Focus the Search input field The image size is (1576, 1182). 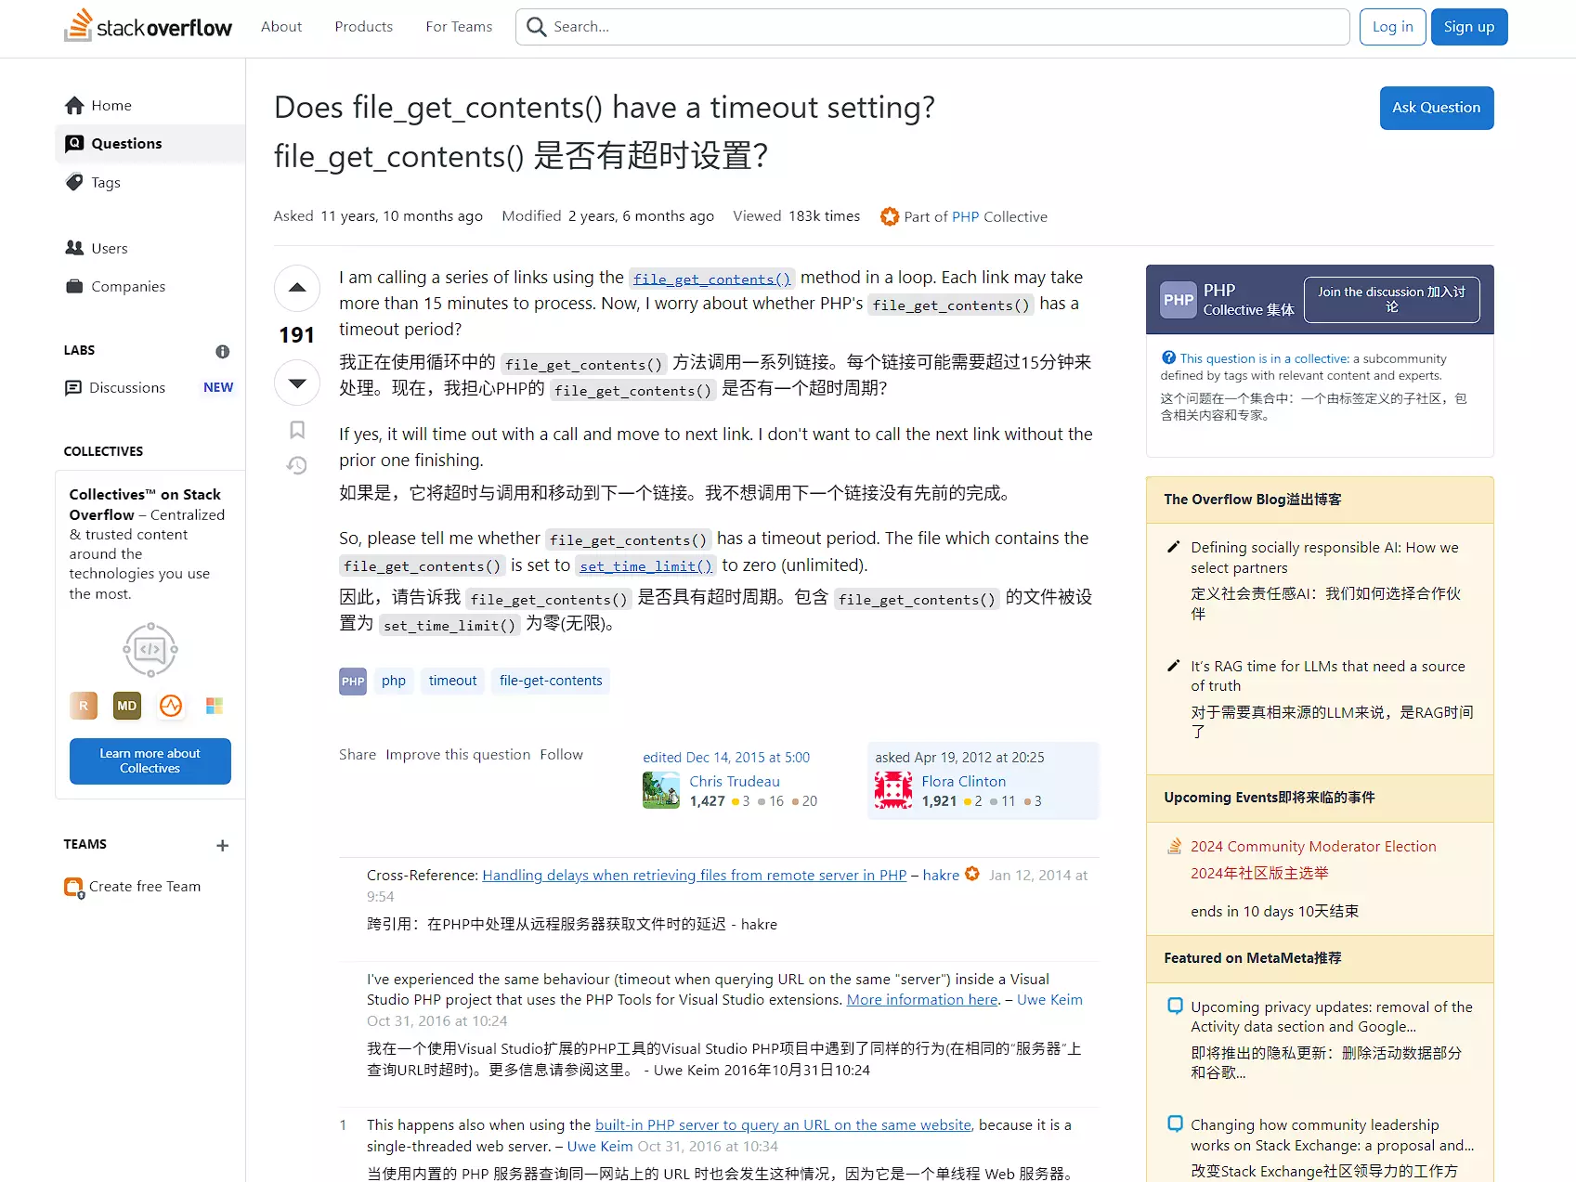point(932,27)
